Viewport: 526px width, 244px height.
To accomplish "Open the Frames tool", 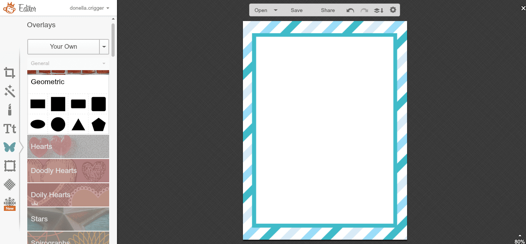I will tap(10, 166).
